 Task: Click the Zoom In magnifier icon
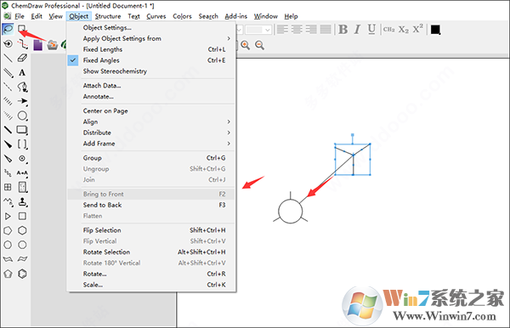(x=246, y=45)
